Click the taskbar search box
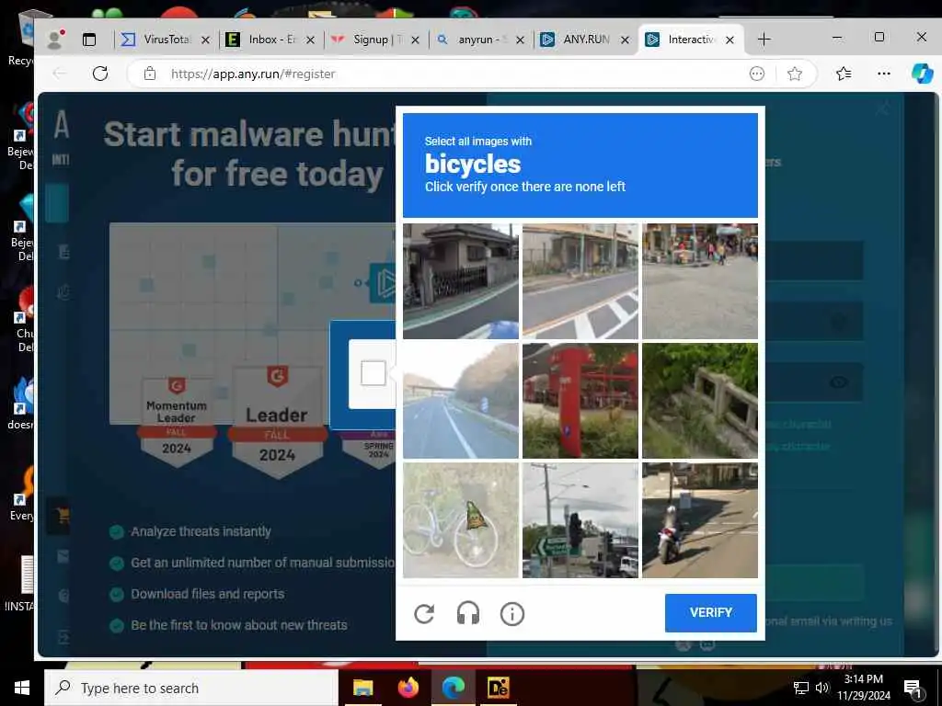This screenshot has width=942, height=706. point(191,688)
